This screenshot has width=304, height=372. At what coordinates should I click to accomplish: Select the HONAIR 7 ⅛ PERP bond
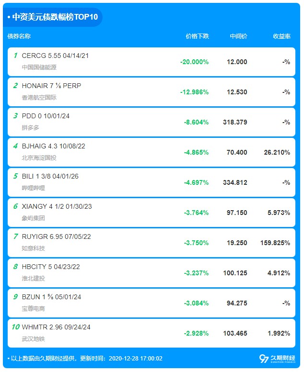pyautogui.click(x=51, y=86)
